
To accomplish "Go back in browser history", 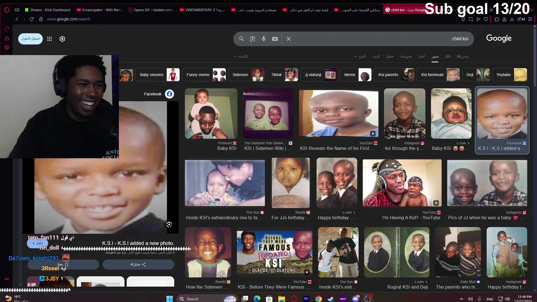I will coord(17,19).
